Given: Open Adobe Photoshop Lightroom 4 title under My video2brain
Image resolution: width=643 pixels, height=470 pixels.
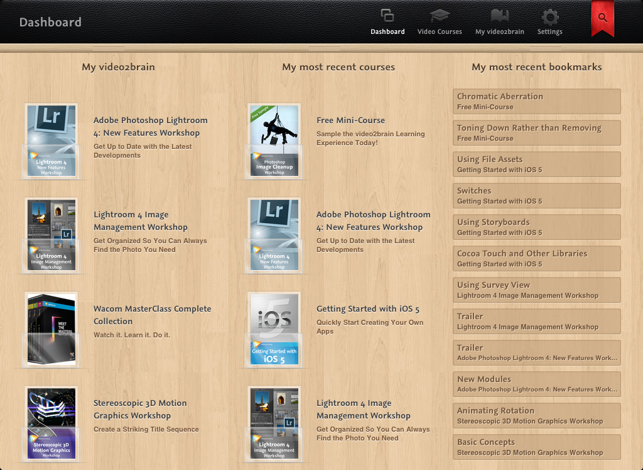Looking at the screenshot, I should (151, 126).
